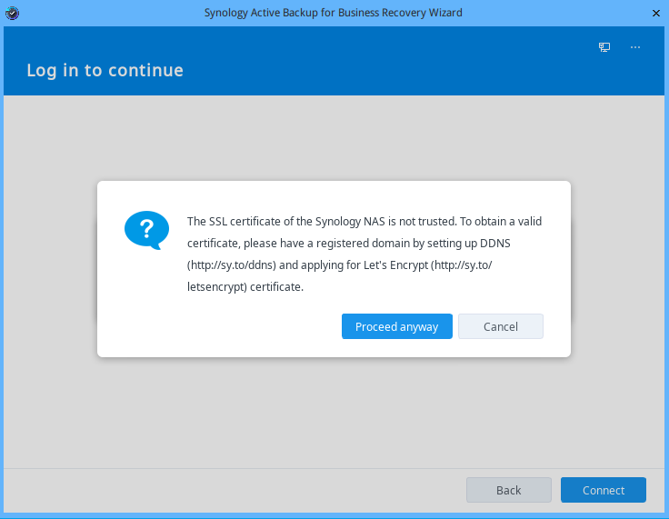
Task: Click footer bar area left of Back
Action: tap(227, 490)
